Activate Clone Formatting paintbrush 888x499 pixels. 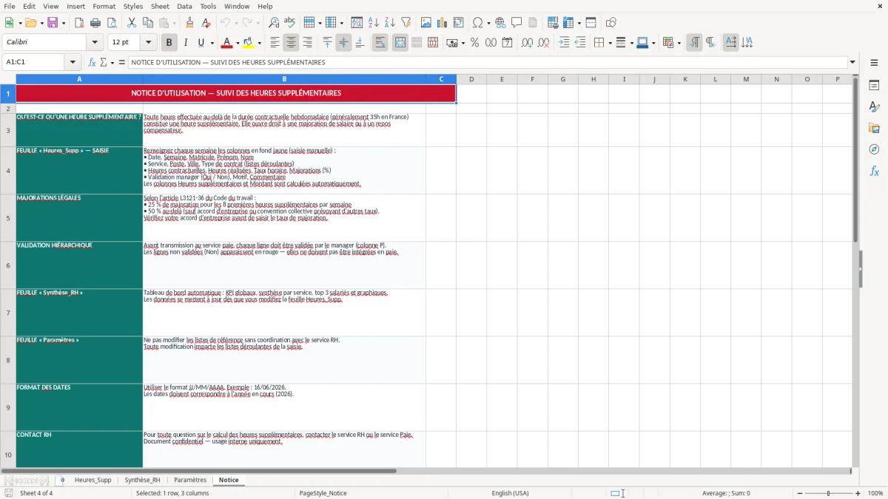(189, 23)
